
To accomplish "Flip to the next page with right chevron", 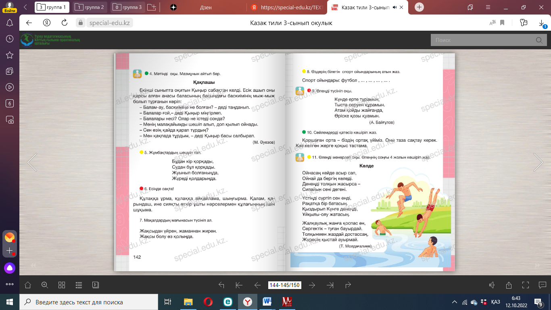I will pos(538,162).
